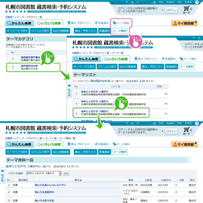Click キーワードで探す on the テーマカテゴリ page

coord(17,31)
